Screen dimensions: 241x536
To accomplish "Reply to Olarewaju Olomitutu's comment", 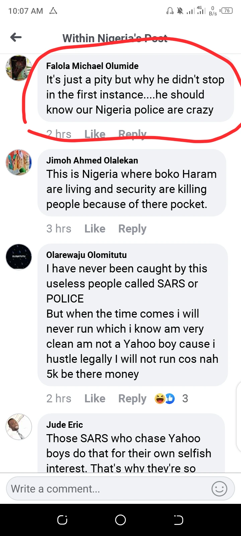I will [x=132, y=398].
